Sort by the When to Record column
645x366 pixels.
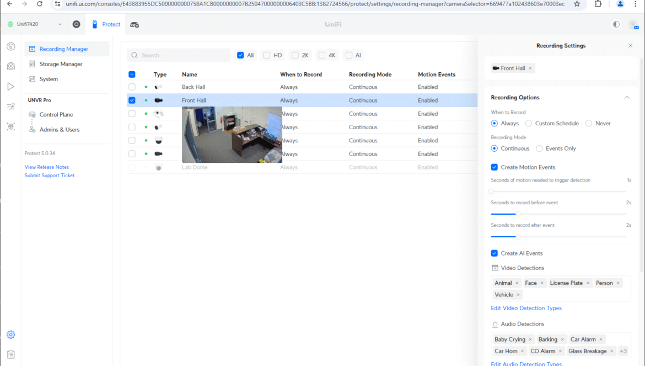(x=300, y=75)
